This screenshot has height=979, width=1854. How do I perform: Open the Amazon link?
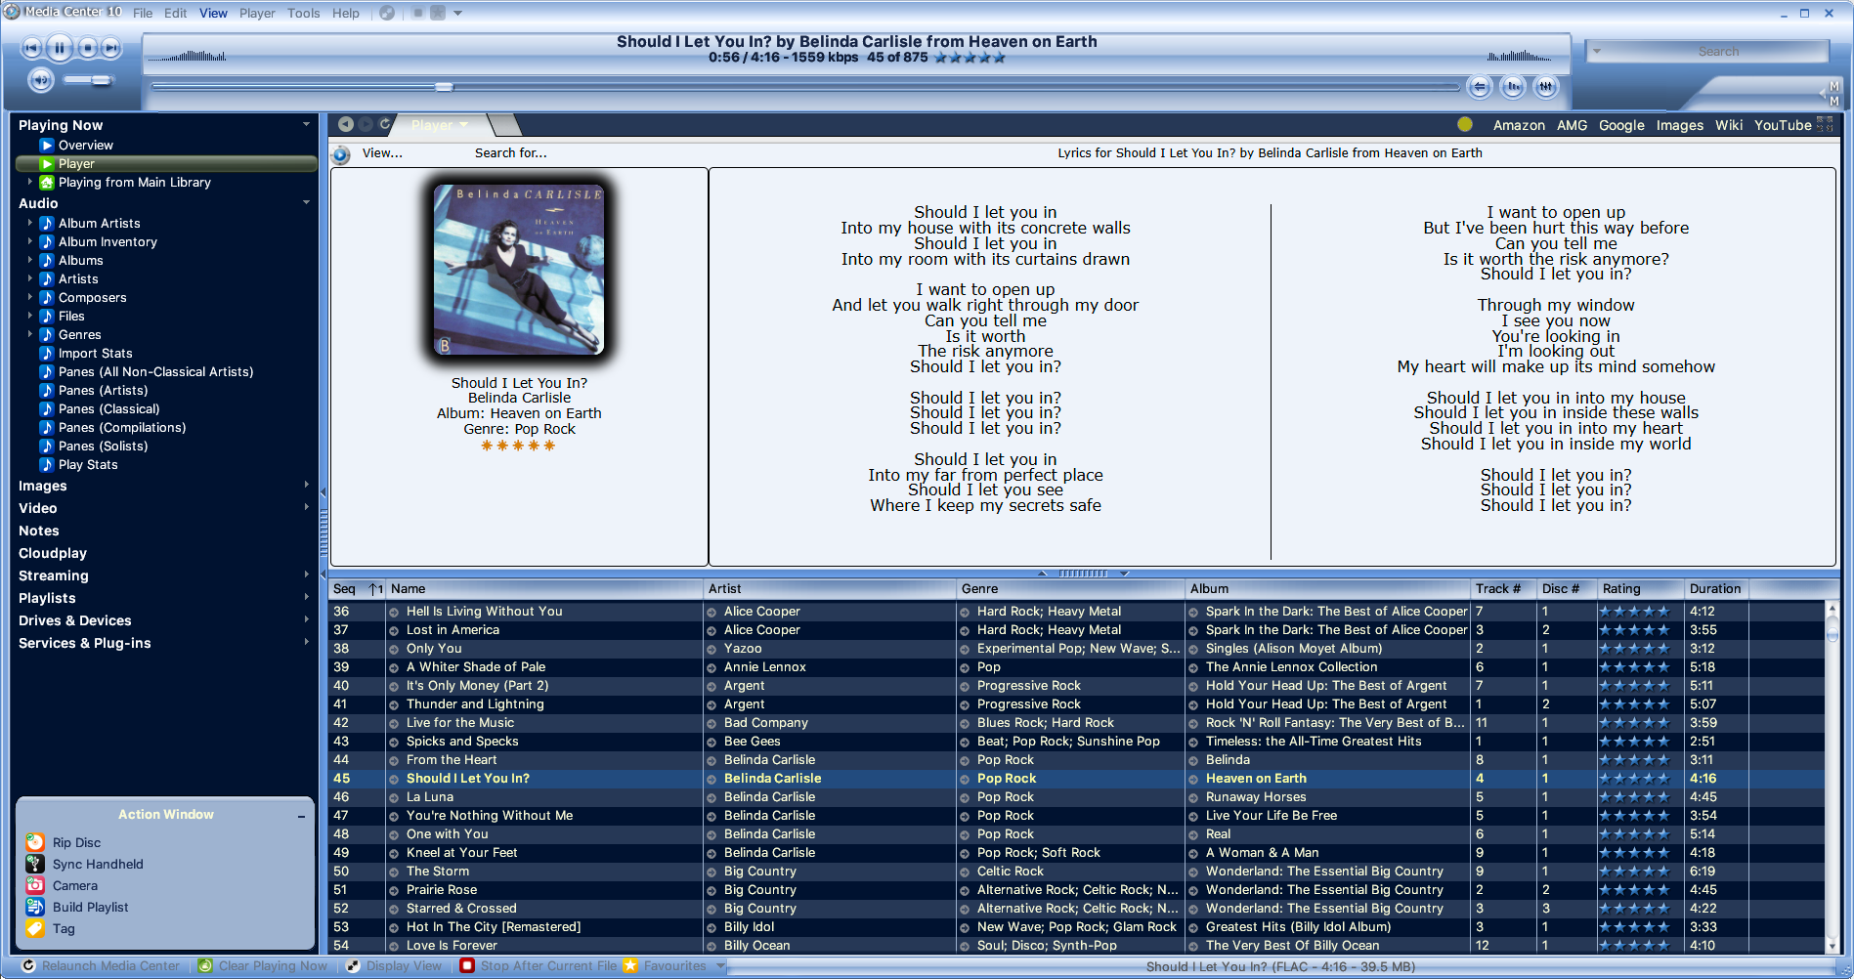pyautogui.click(x=1519, y=125)
